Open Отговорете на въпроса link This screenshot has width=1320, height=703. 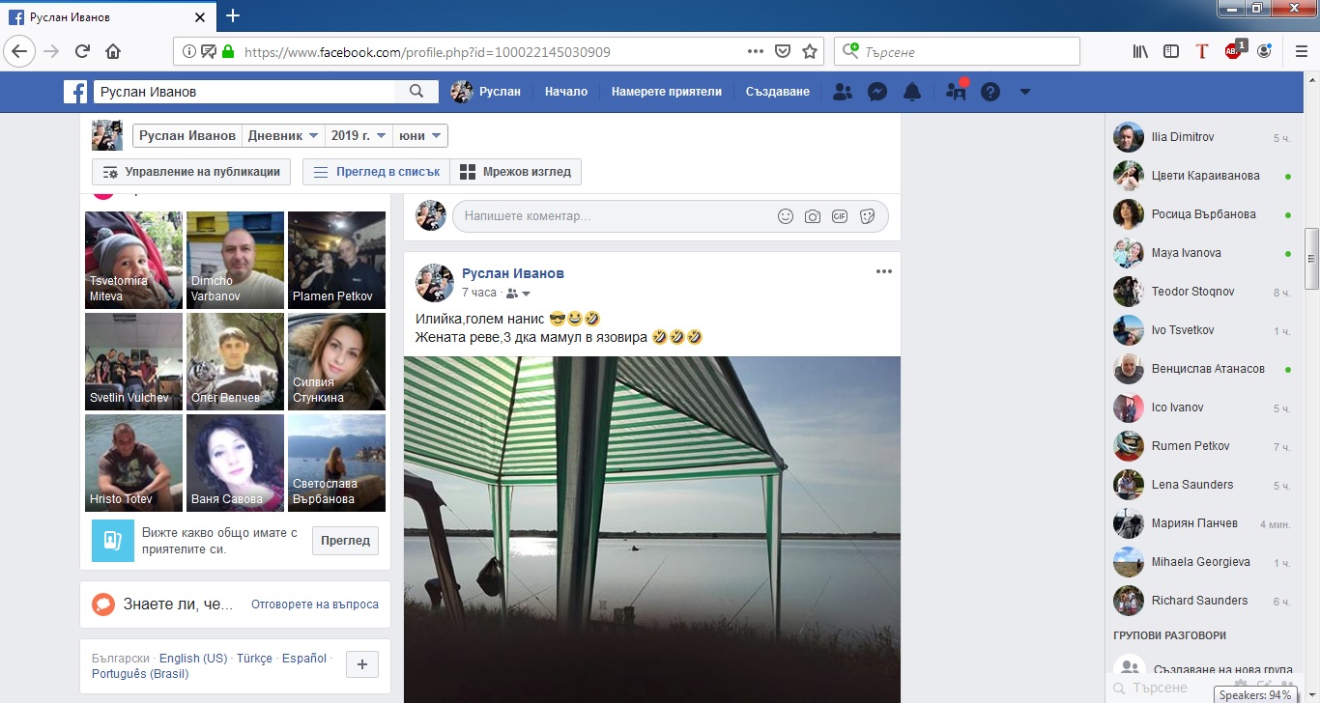[315, 605]
